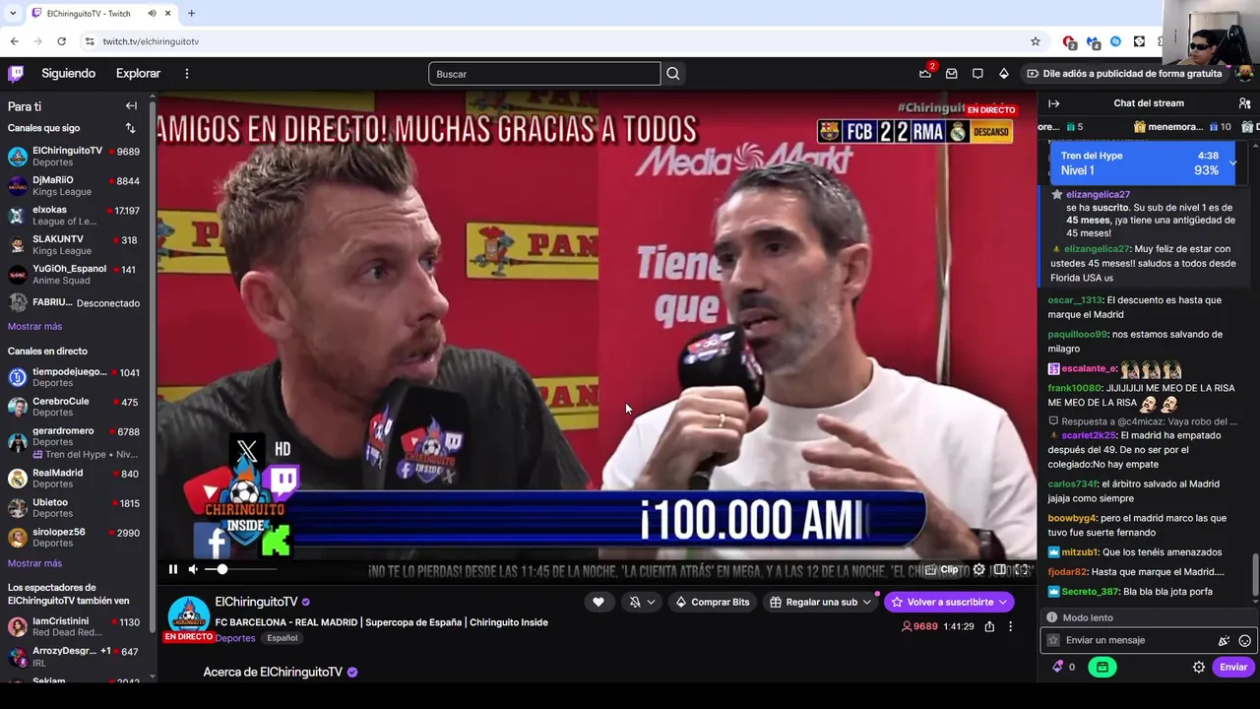Open more options dots below video

click(1010, 626)
